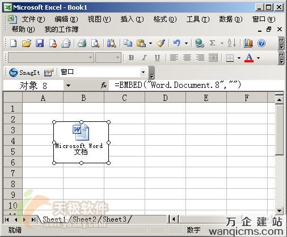
Task: Click the Insert Function fx button
Action: [104, 85]
